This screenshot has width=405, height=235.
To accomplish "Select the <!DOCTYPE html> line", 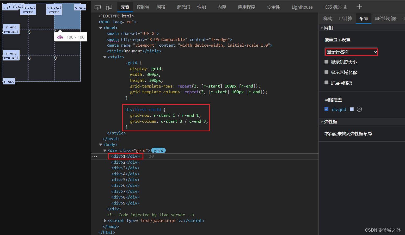I will tap(116, 16).
